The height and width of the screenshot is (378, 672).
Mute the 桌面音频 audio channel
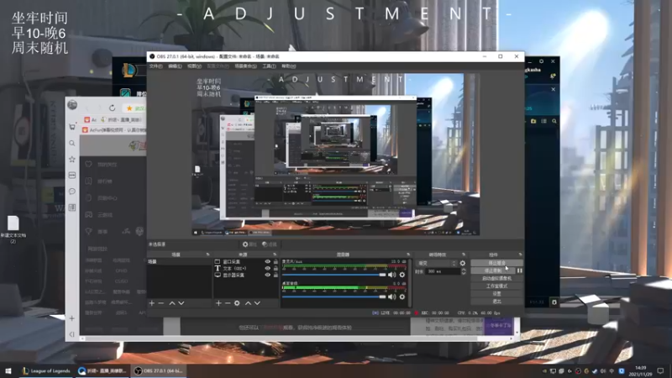pos(391,297)
